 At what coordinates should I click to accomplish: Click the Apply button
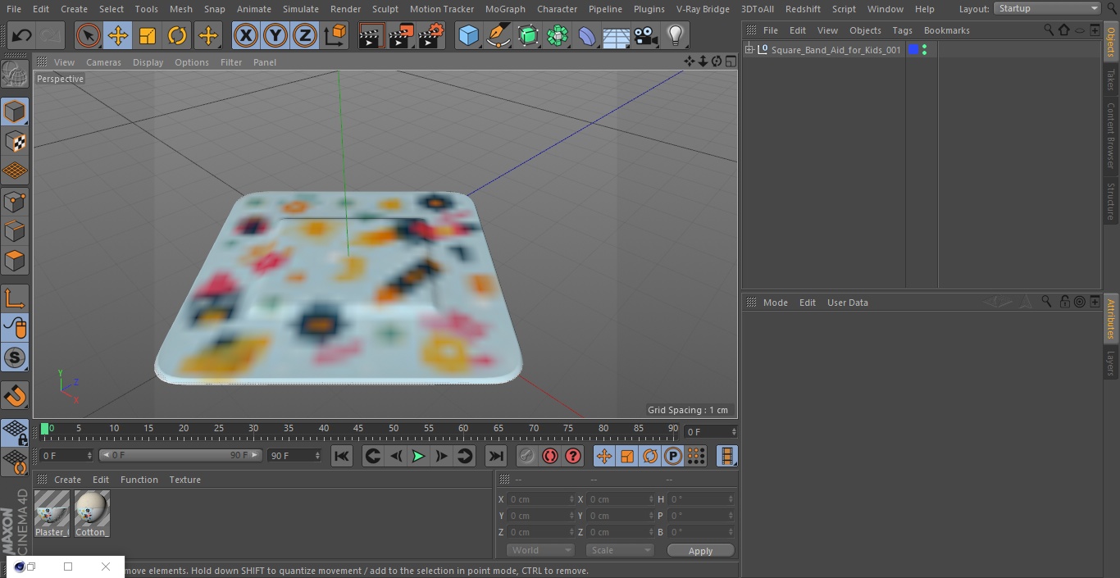point(700,551)
